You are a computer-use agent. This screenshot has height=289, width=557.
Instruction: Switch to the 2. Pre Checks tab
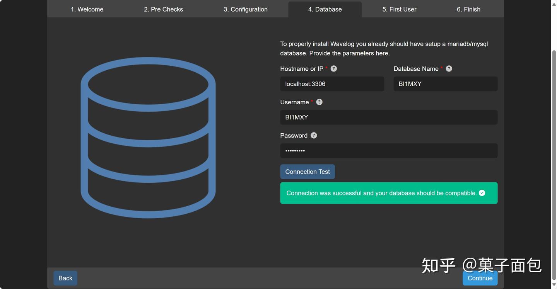point(163,9)
